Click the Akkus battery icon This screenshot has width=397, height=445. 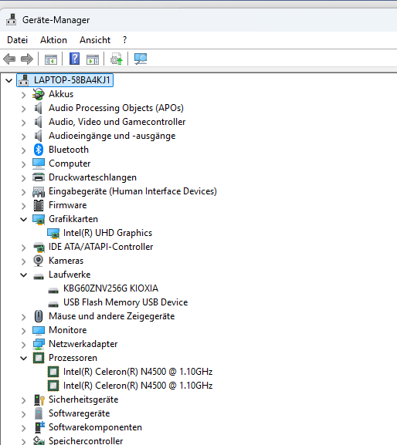(39, 94)
